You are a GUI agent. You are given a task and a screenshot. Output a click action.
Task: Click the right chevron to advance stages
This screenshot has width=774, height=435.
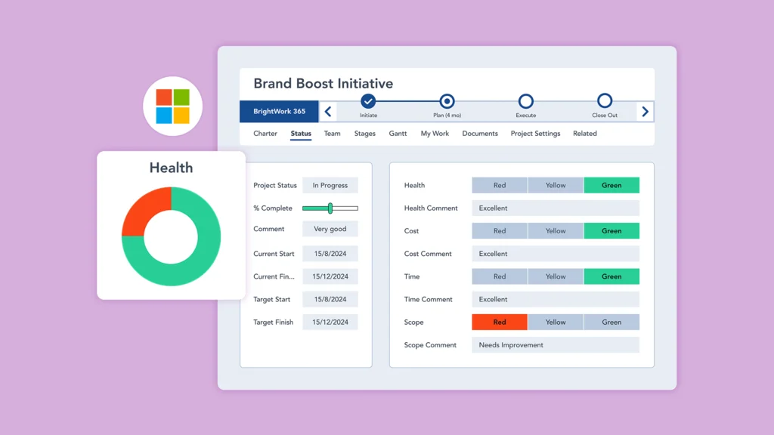(645, 110)
